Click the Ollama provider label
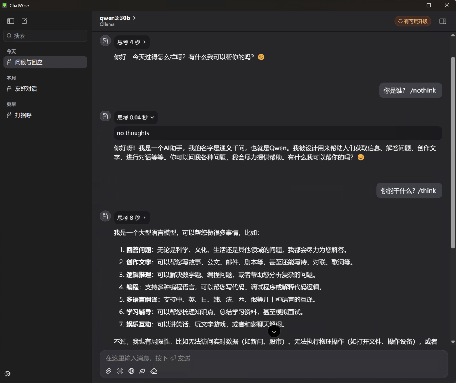 tap(107, 24)
